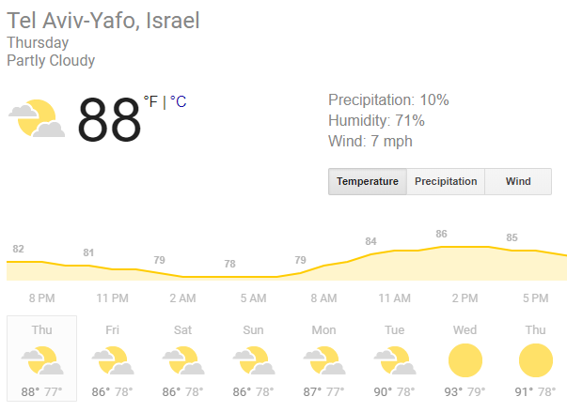This screenshot has width=567, height=412.
Task: Select next Thursday's sunny icon with 91° high
Action: (x=536, y=360)
